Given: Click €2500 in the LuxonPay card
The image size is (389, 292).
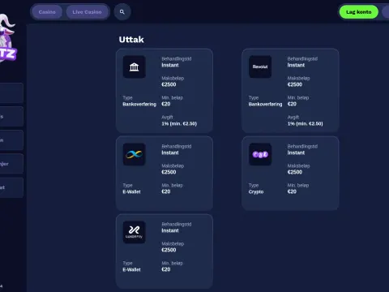Looking at the screenshot, I should click(169, 250).
